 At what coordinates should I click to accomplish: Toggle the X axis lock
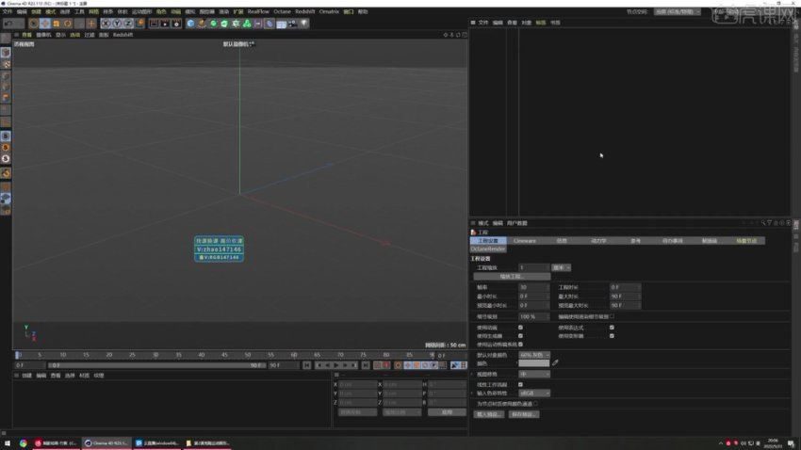tap(106, 24)
